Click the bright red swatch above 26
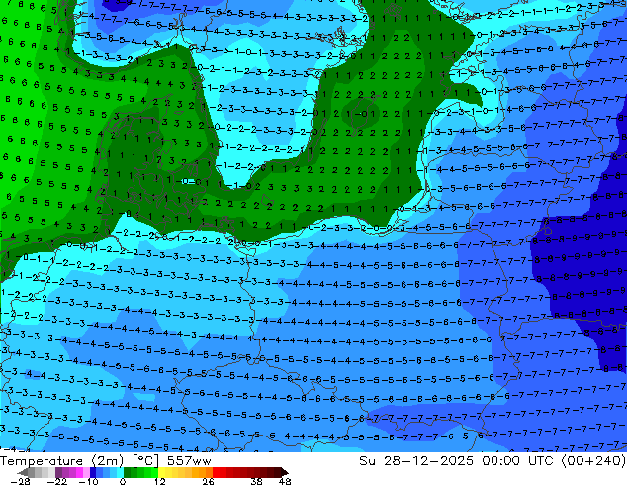The height and width of the screenshot is (485, 627). coord(216,472)
